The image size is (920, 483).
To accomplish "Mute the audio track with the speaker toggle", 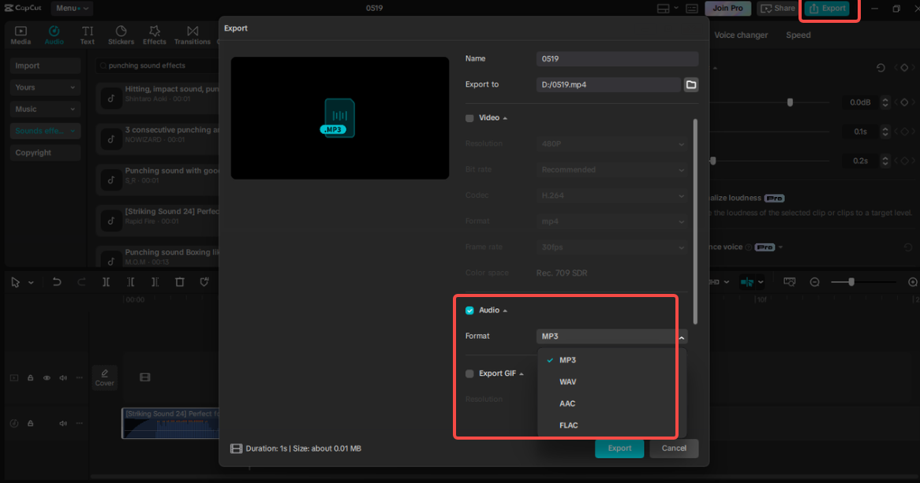I will 62,423.
